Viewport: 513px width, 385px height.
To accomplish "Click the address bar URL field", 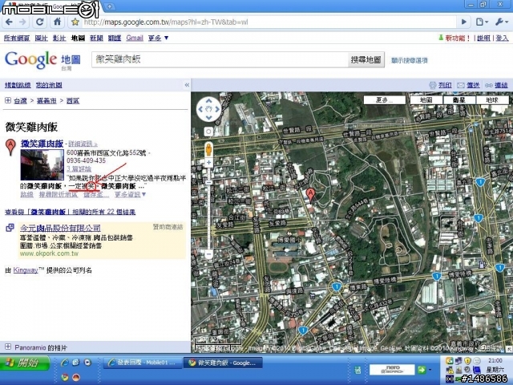I will 269,22.
